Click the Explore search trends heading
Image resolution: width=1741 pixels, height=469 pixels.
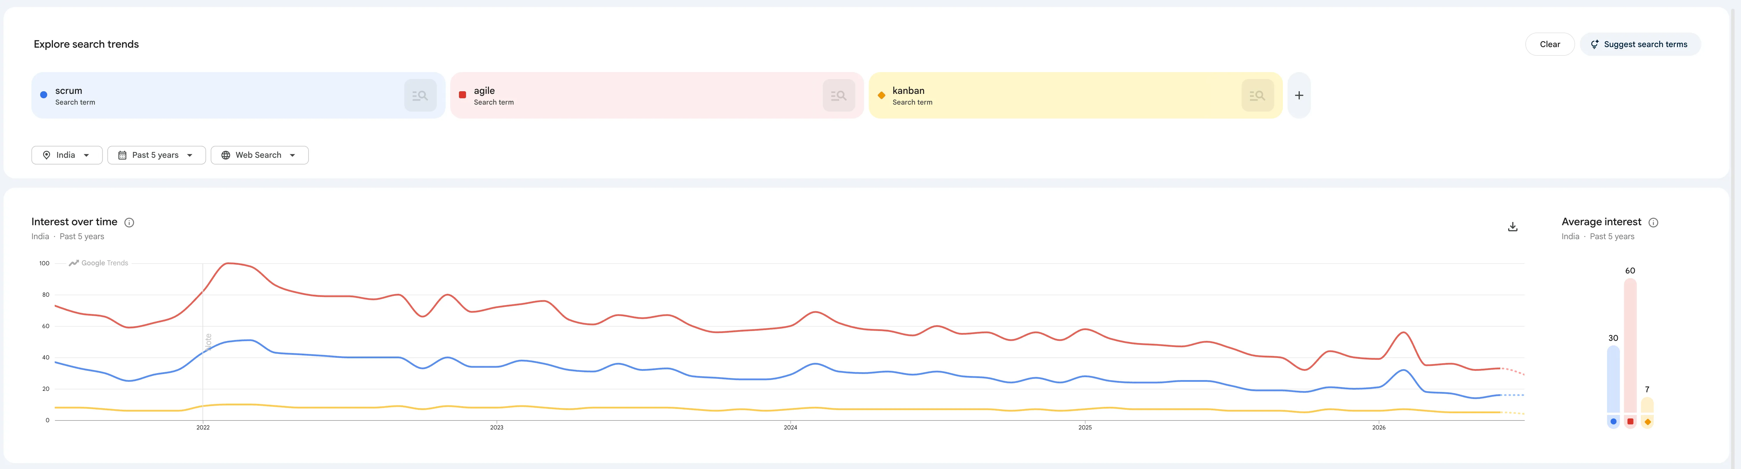(86, 44)
